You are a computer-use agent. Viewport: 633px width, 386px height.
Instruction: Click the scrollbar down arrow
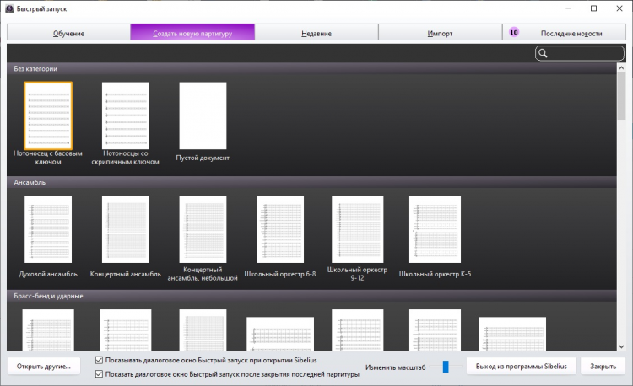[x=621, y=346]
